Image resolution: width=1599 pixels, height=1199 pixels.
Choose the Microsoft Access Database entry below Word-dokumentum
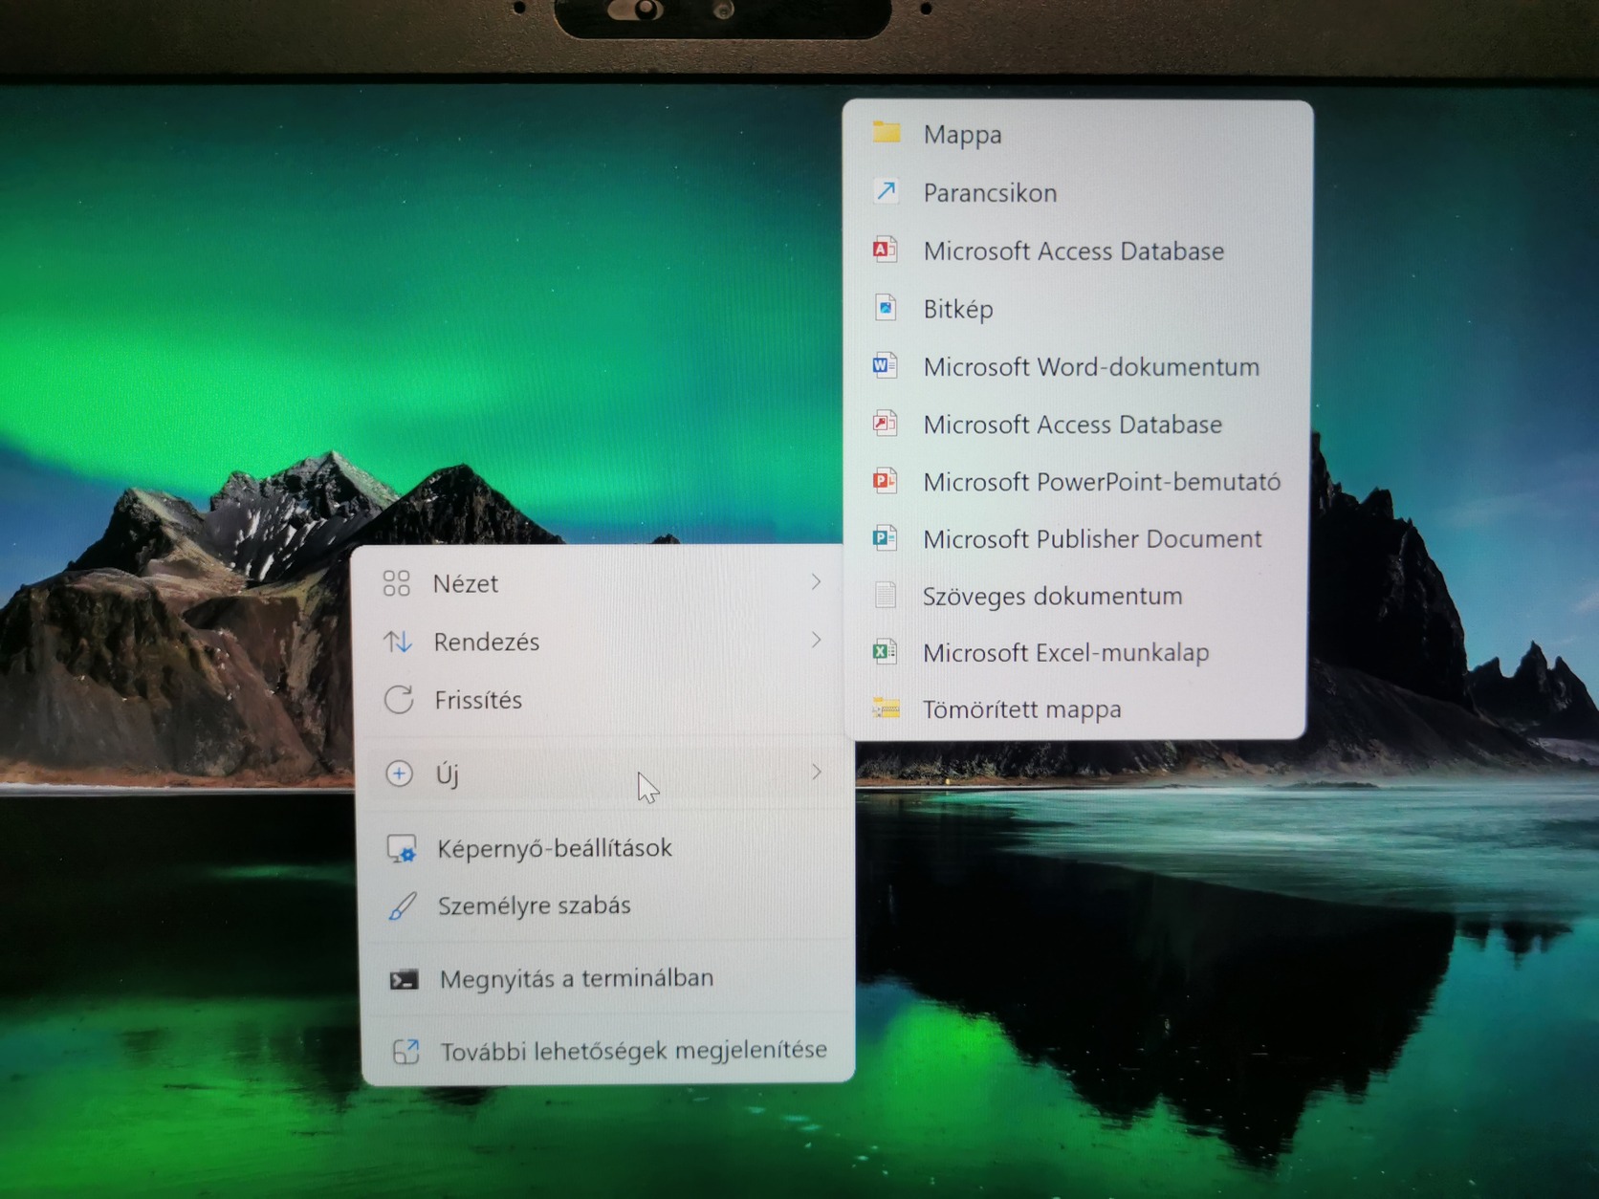[1077, 424]
